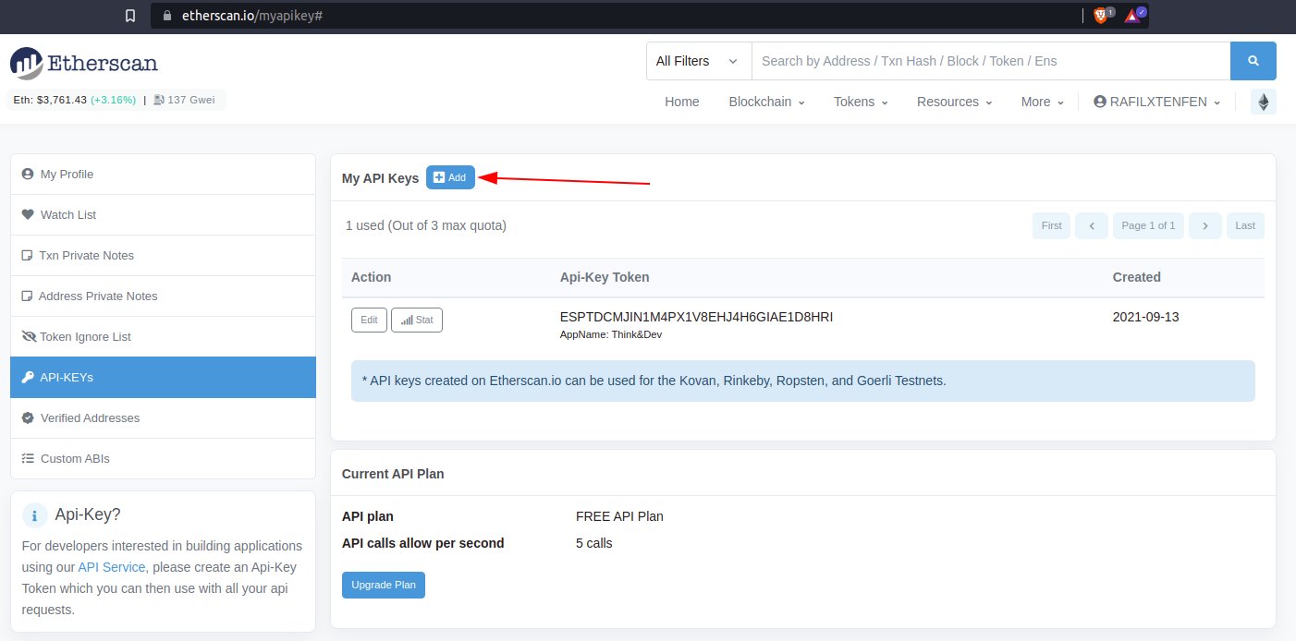The width and height of the screenshot is (1296, 641).
Task: Open My Profile in sidebar
Action: pos(164,175)
